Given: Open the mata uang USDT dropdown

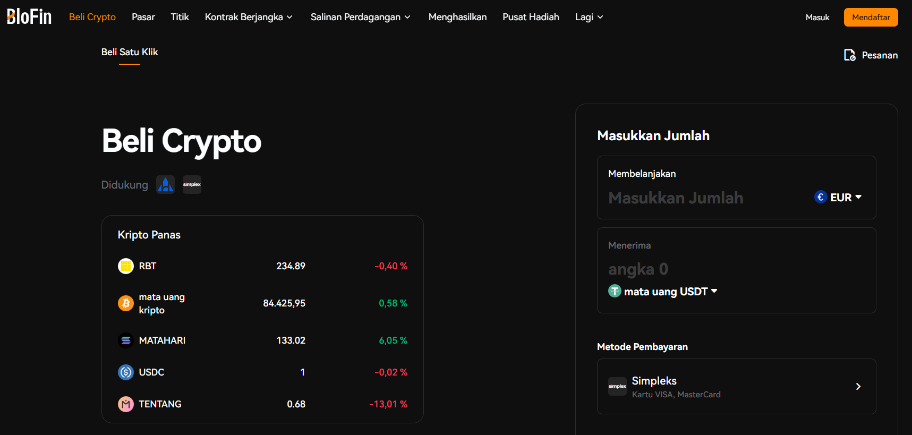Looking at the screenshot, I should pos(663,291).
